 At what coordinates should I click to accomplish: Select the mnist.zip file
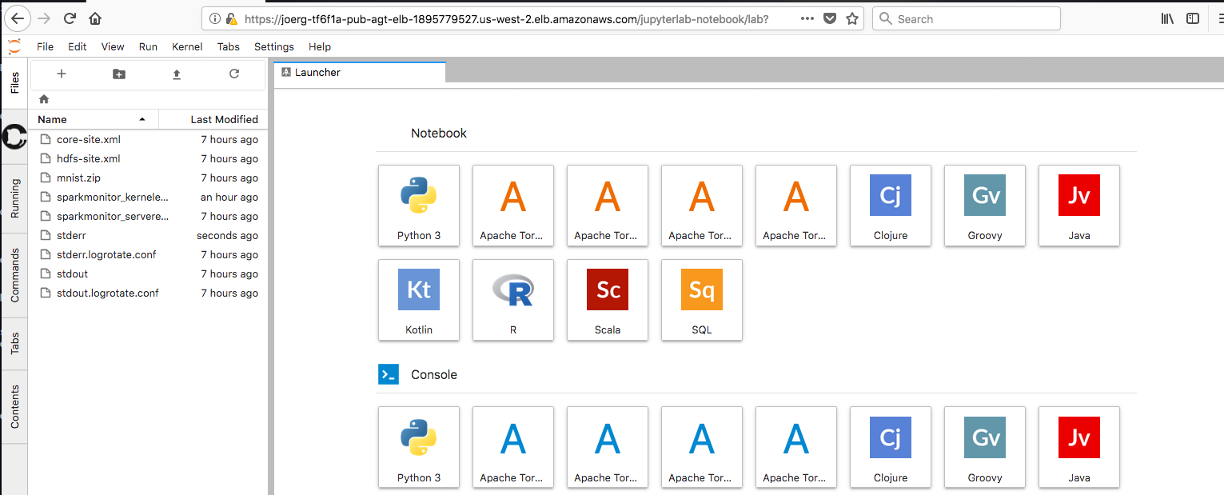coord(149,178)
